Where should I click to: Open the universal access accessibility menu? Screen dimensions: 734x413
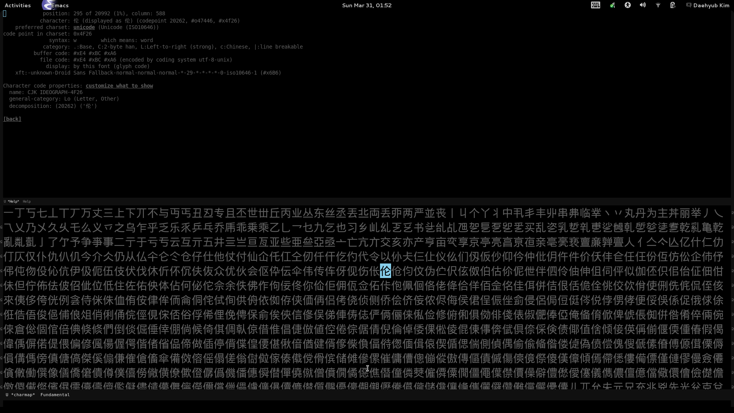627,5
